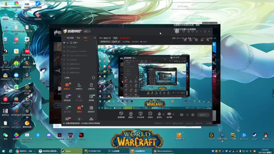Switch to the second scene tab
This screenshot has height=154, width=274.
pyautogui.click(x=78, y=38)
